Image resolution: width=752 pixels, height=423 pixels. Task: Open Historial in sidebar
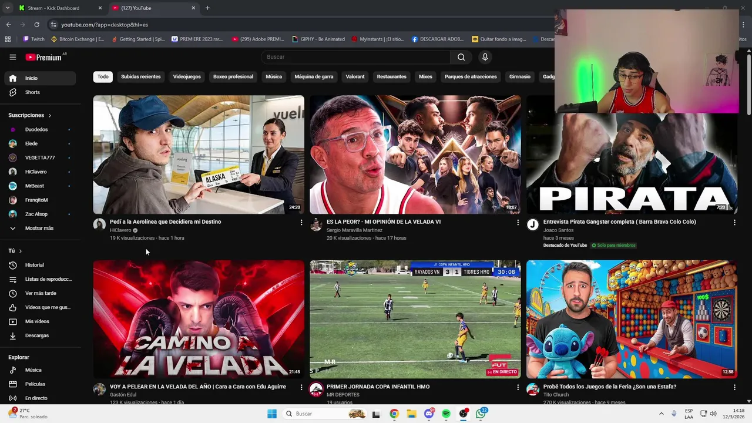[40, 265]
